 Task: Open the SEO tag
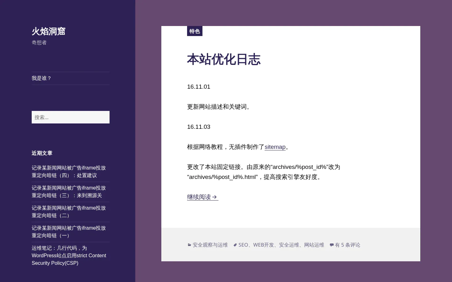click(243, 245)
